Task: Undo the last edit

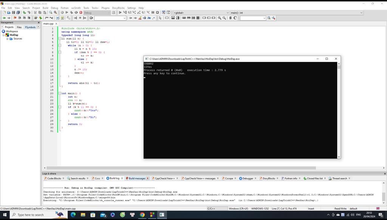Action: (x=24, y=12)
